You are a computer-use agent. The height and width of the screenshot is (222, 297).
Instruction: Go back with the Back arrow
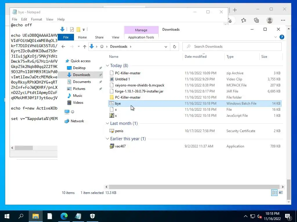coord(63,47)
